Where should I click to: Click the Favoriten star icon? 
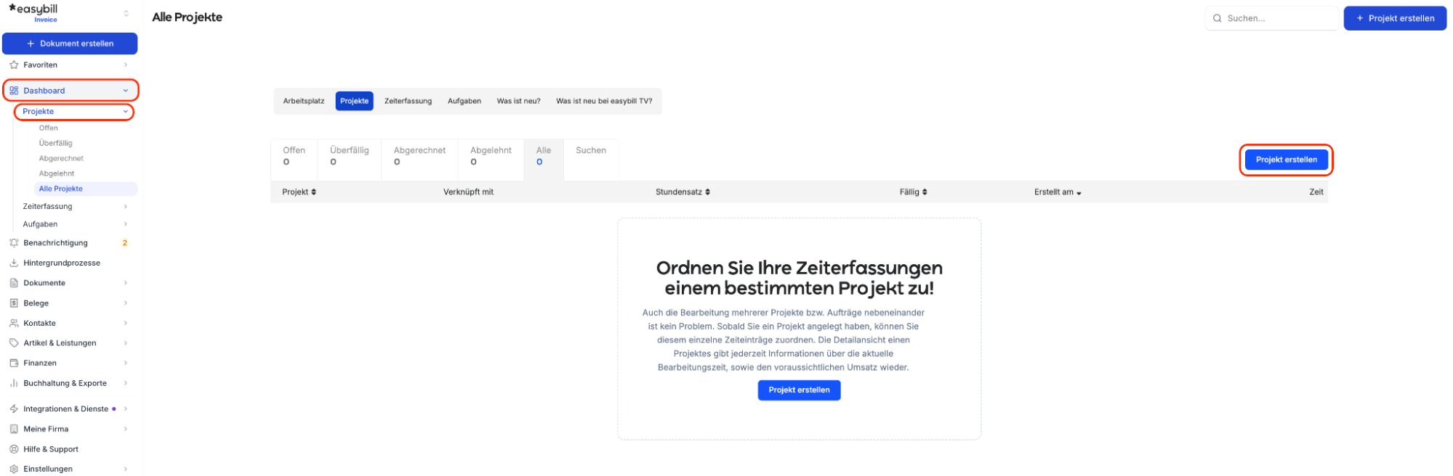pyautogui.click(x=14, y=65)
